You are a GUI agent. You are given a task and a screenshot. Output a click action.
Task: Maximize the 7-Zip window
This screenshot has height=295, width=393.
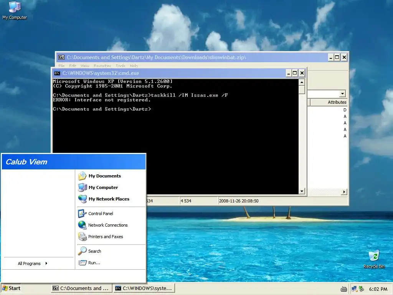click(337, 58)
